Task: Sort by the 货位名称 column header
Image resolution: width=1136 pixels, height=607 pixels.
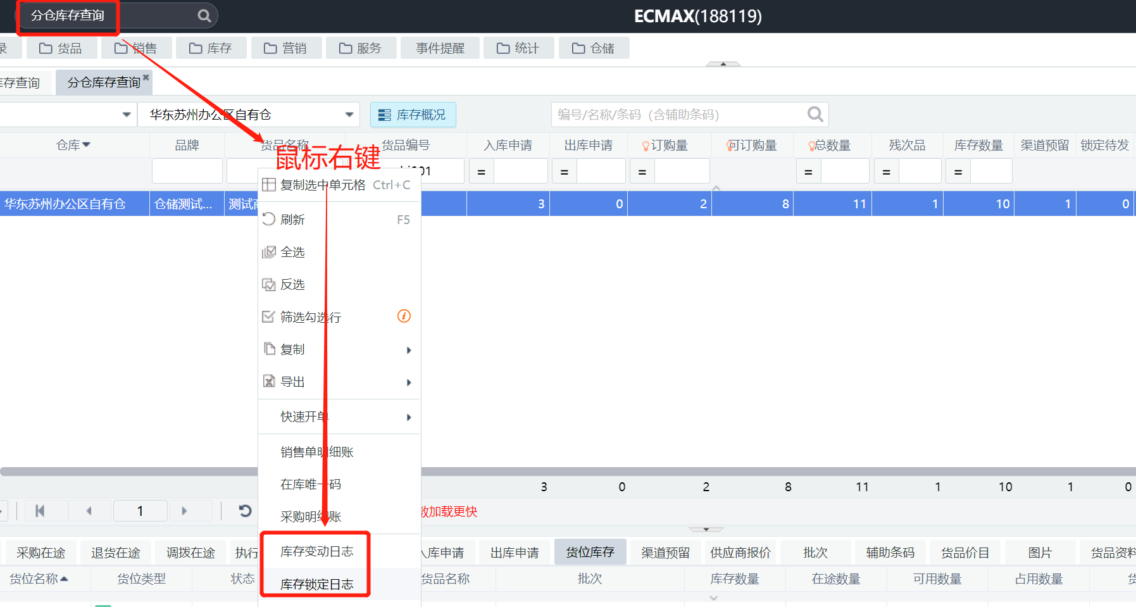Action: point(39,579)
